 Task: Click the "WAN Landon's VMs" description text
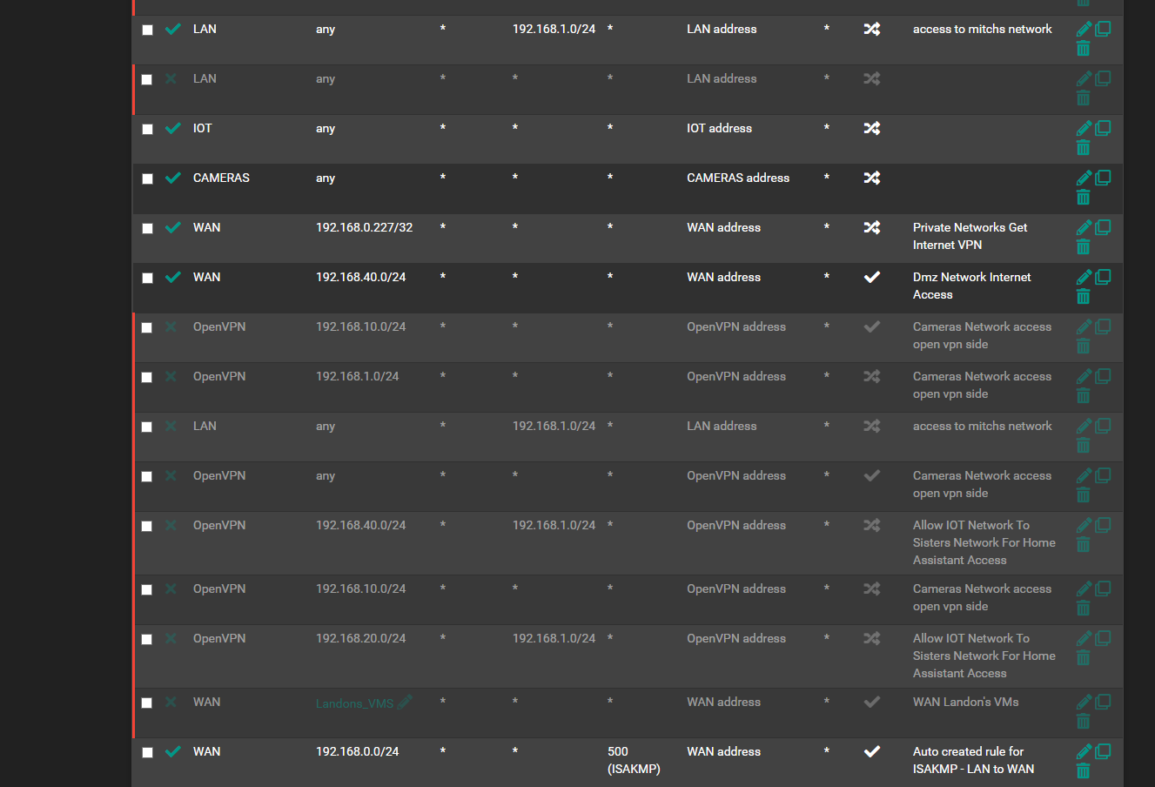point(965,702)
